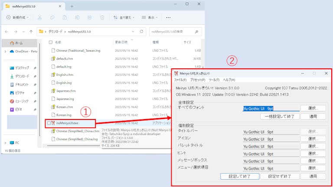Click the rename icon in Explorer toolbar
The width and height of the screenshot is (333, 187).
tap(77, 18)
